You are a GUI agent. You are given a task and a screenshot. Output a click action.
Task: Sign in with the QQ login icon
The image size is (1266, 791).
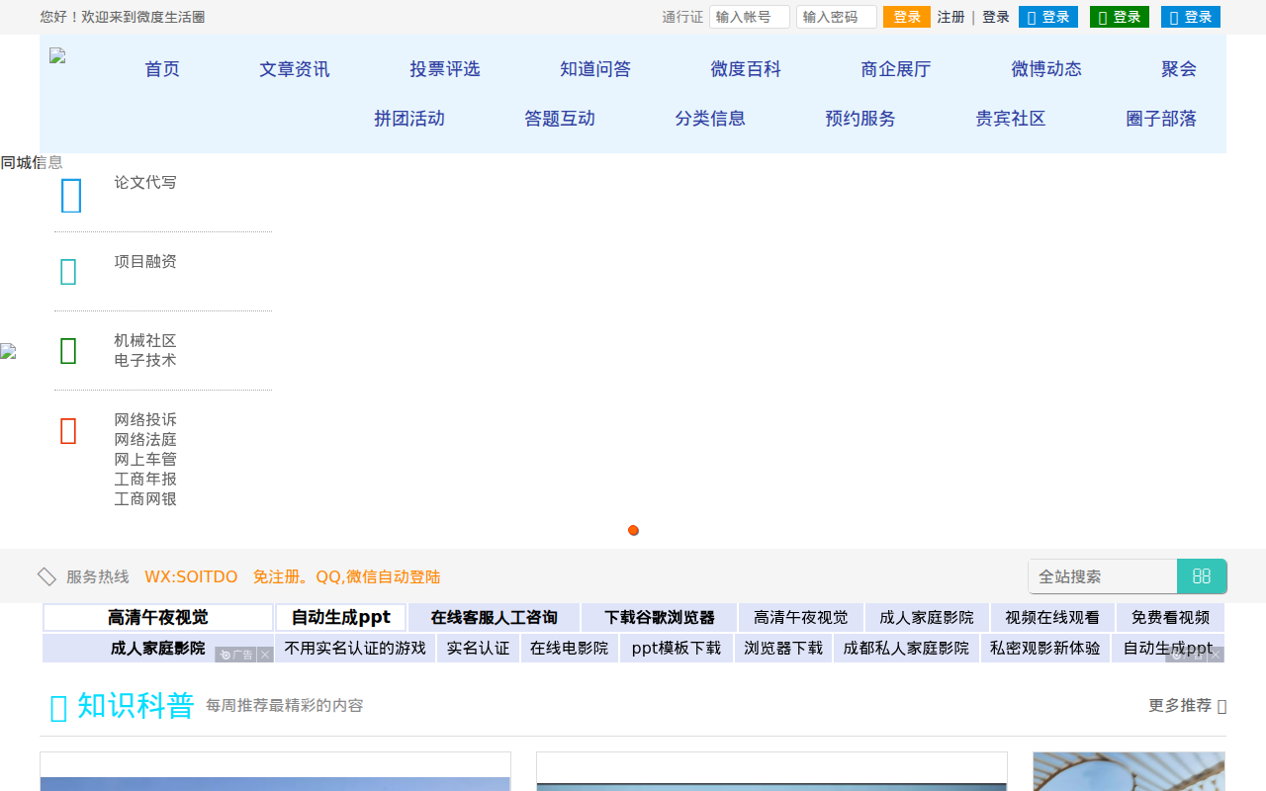(x=1047, y=16)
